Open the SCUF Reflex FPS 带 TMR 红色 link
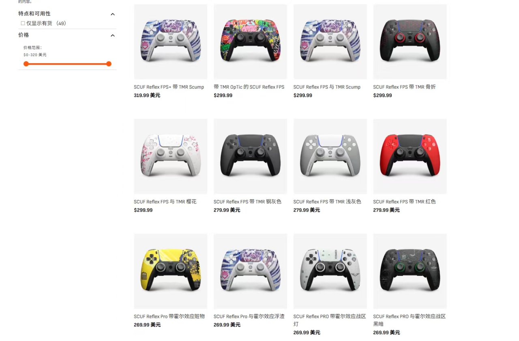This screenshot has width=519, height=341. pyautogui.click(x=404, y=201)
